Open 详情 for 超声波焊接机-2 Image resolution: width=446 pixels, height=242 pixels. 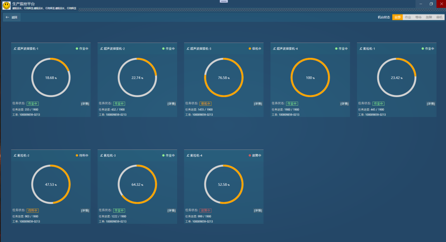[171, 104]
